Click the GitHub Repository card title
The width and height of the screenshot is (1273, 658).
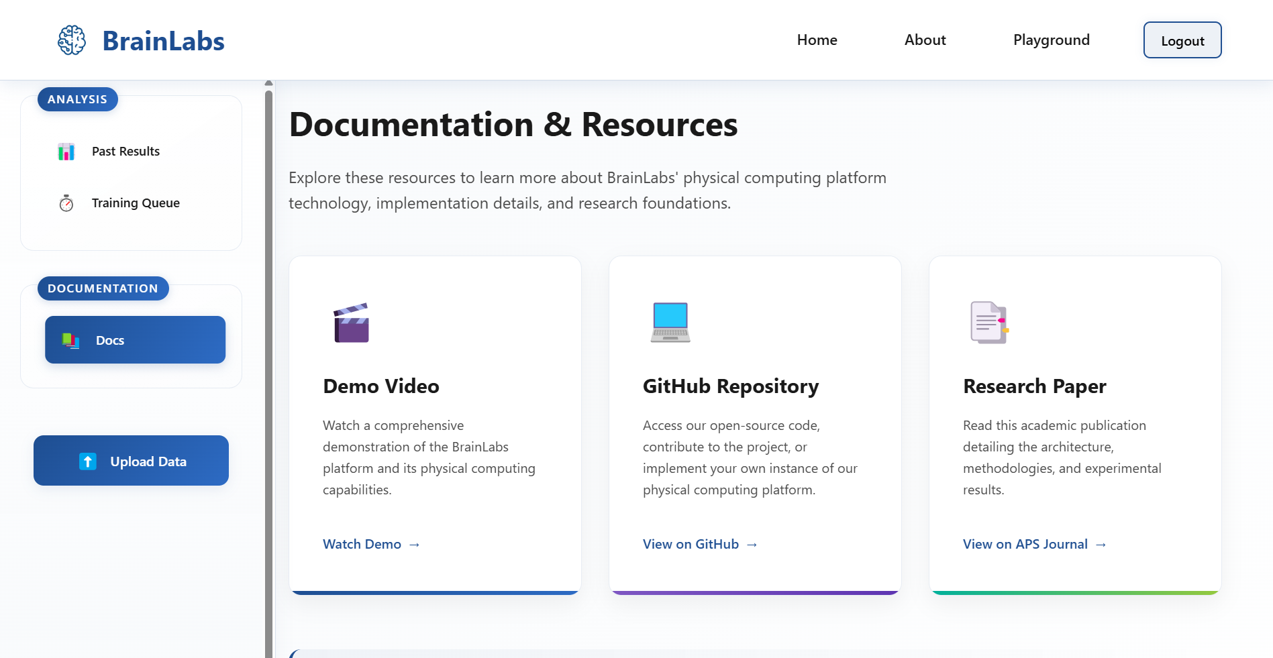[x=731, y=386]
